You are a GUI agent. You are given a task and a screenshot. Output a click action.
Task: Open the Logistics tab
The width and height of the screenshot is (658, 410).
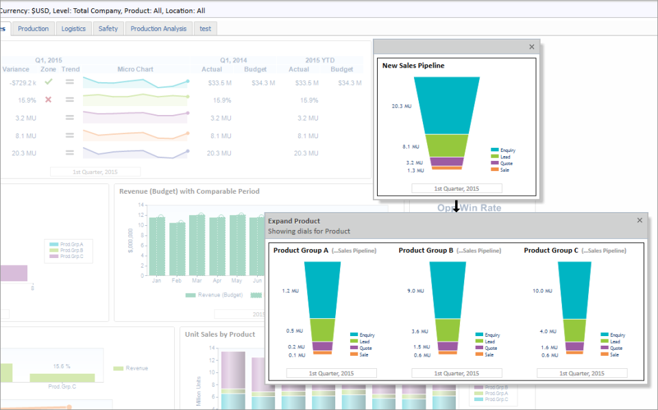coord(73,29)
